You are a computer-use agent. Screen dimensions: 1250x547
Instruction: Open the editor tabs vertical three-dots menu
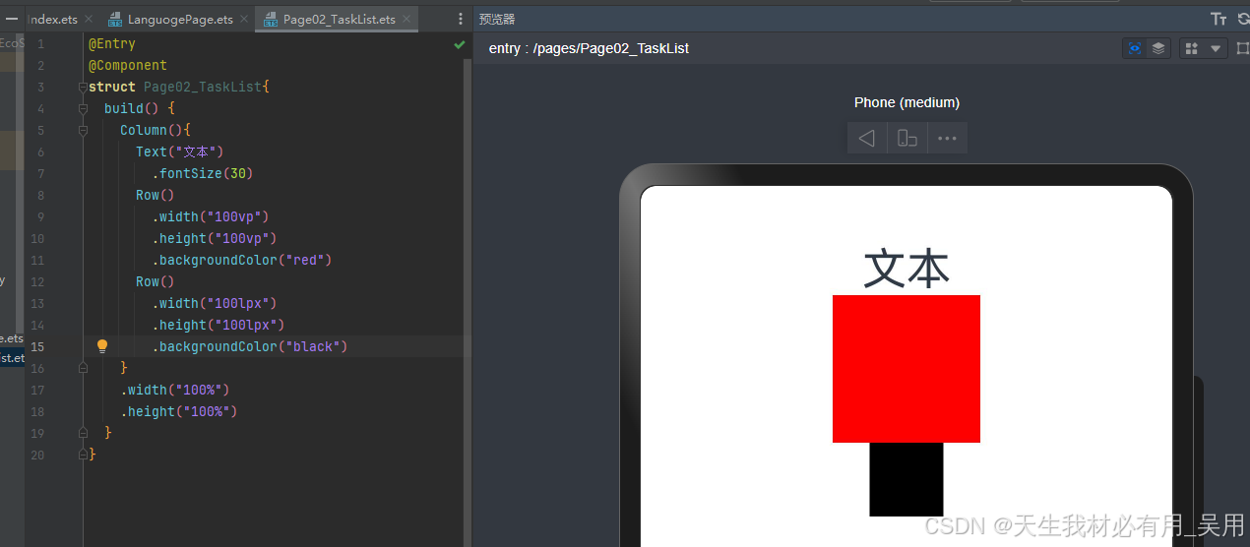click(x=461, y=19)
